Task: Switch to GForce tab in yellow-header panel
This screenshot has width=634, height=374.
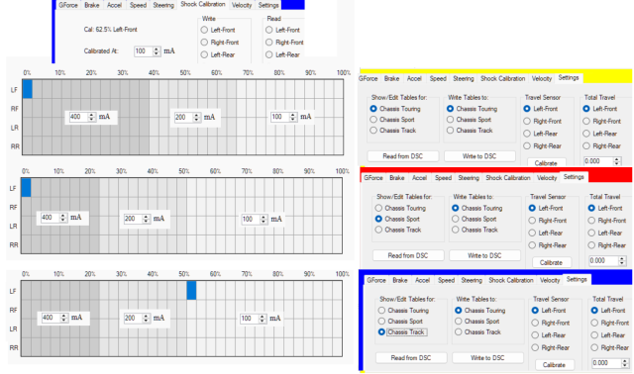Action: point(368,79)
